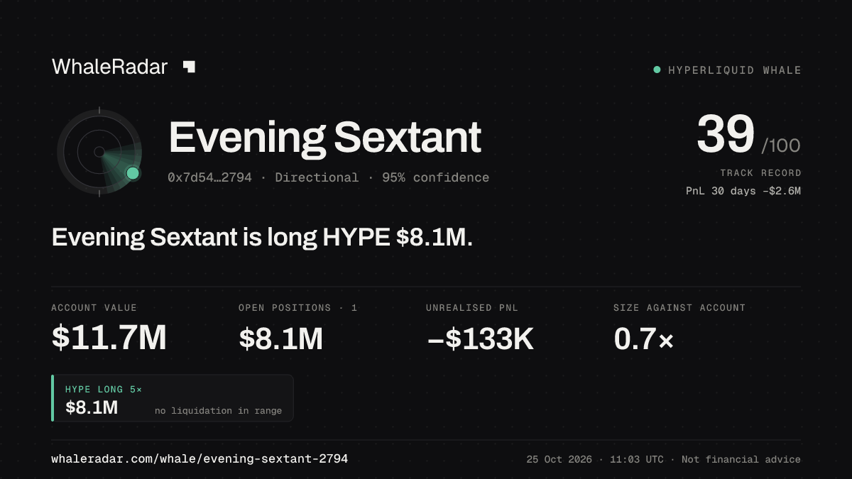This screenshot has height=479, width=852.
Task: Click the WhaleRadar brand name
Action: (109, 67)
